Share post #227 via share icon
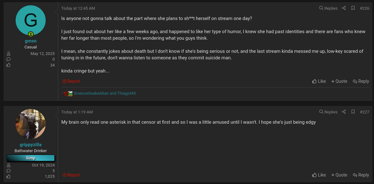 point(344,112)
